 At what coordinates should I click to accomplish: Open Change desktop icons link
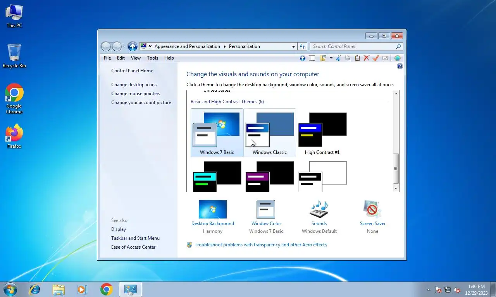point(134,85)
